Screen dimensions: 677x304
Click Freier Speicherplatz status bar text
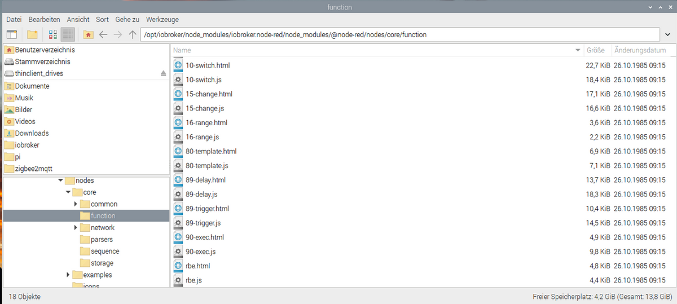pos(603,296)
